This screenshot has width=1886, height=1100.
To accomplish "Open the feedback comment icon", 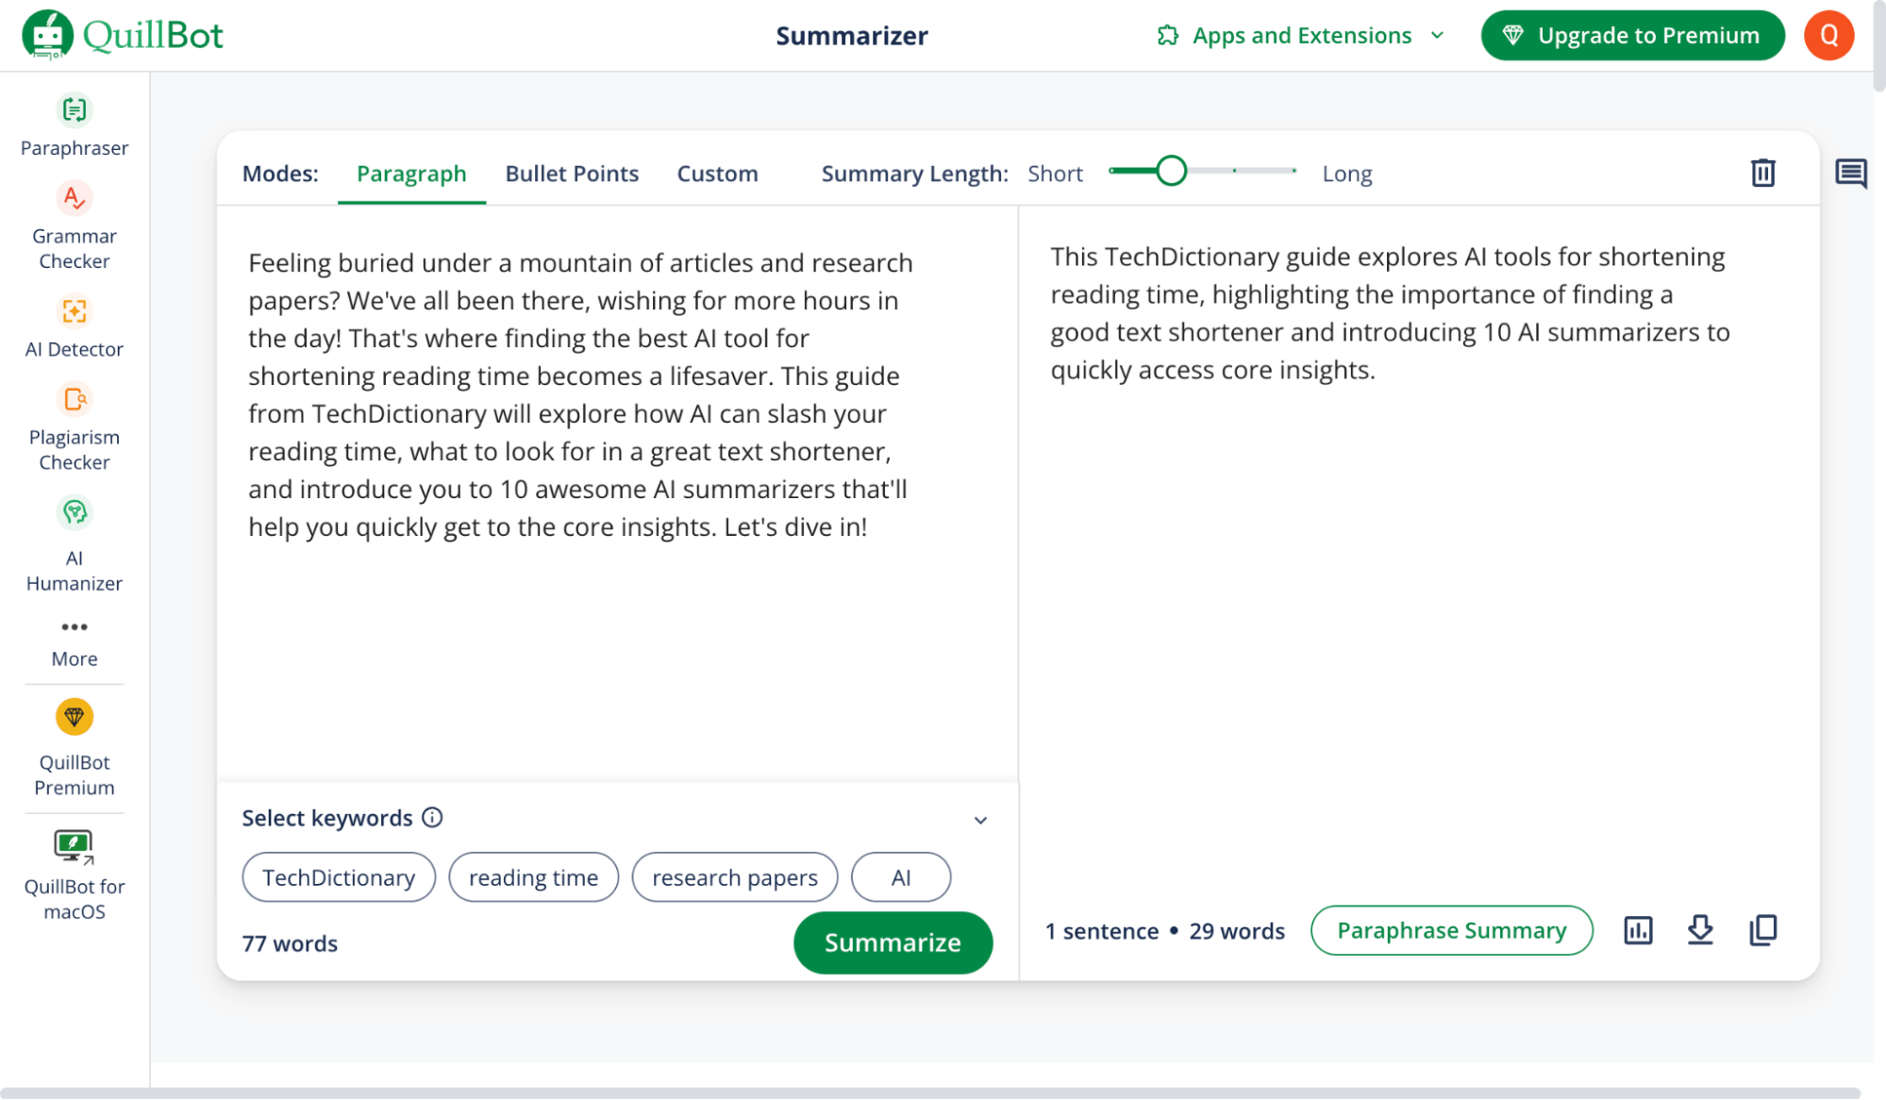I will 1851,174.
